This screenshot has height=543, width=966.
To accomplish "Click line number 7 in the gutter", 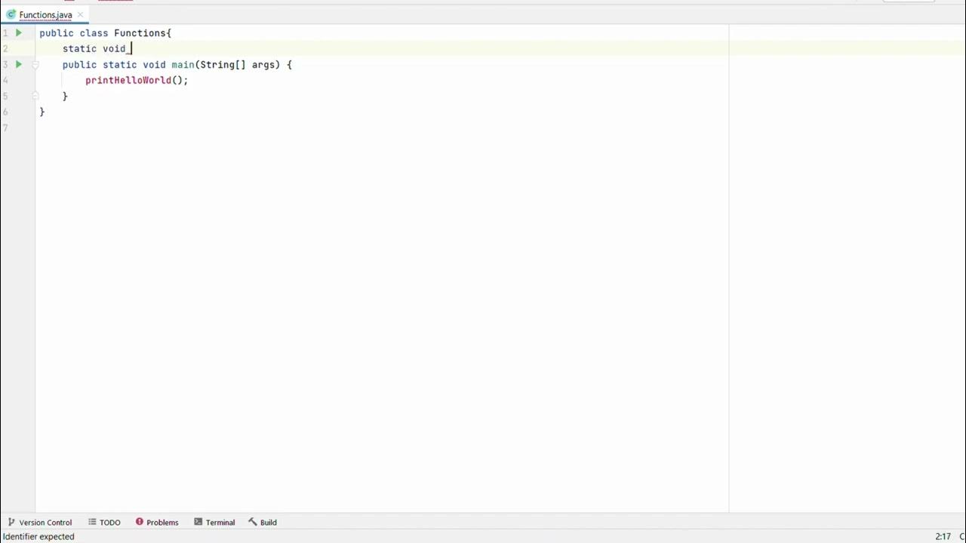I will coord(5,127).
